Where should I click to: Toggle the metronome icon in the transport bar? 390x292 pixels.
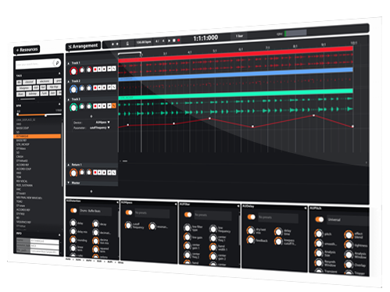127,44
